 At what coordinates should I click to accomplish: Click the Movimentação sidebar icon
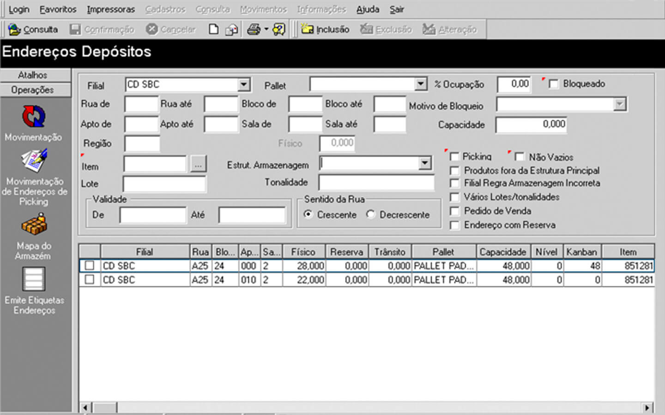(x=34, y=117)
